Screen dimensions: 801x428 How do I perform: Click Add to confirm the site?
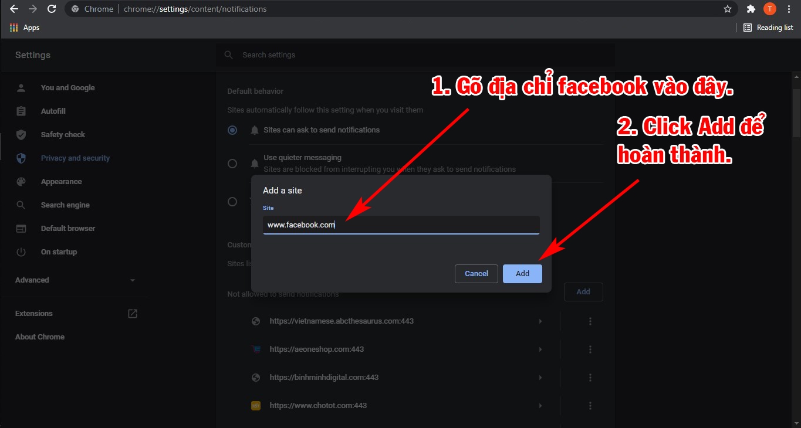point(522,273)
